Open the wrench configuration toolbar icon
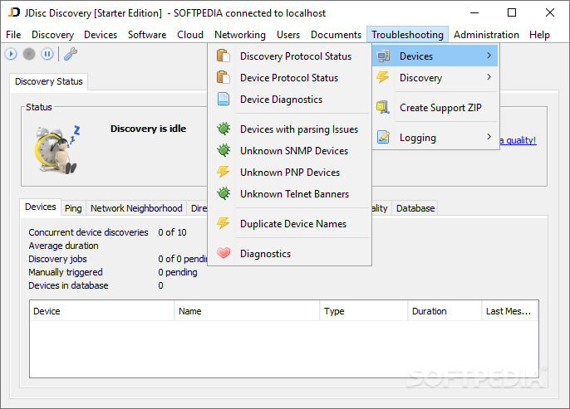Viewport: 570px width, 409px height. point(71,54)
